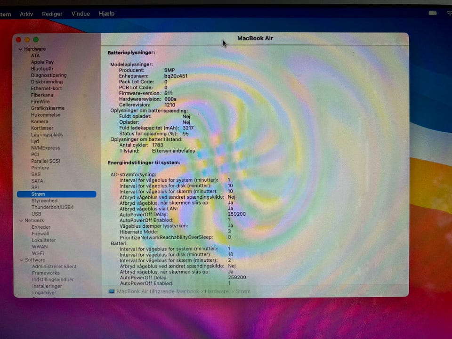Image resolution: width=452 pixels, height=339 pixels.
Task: Select SATA in the sidebar
Action: point(37,181)
